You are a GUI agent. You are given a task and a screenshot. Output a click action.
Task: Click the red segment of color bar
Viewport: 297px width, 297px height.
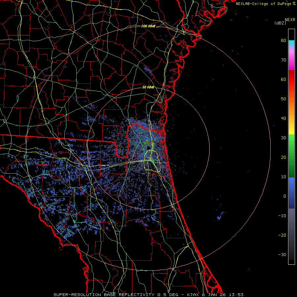pyautogui.click(x=291, y=80)
